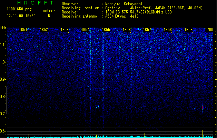The image size is (217, 138).
Task: Click the 1652 time marker
Action: (44, 30)
